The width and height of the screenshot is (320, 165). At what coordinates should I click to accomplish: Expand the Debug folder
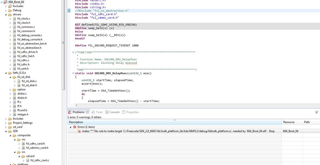pos(6,11)
